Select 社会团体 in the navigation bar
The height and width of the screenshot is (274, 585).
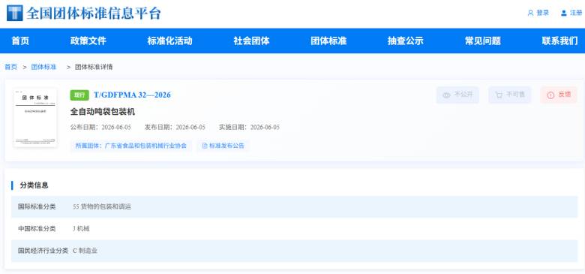click(251, 41)
